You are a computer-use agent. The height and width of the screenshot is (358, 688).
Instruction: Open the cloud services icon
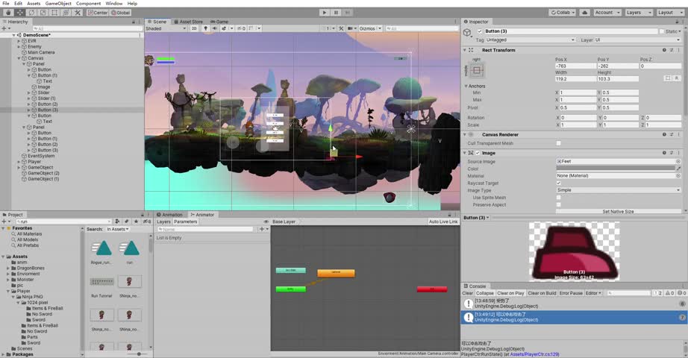click(584, 13)
